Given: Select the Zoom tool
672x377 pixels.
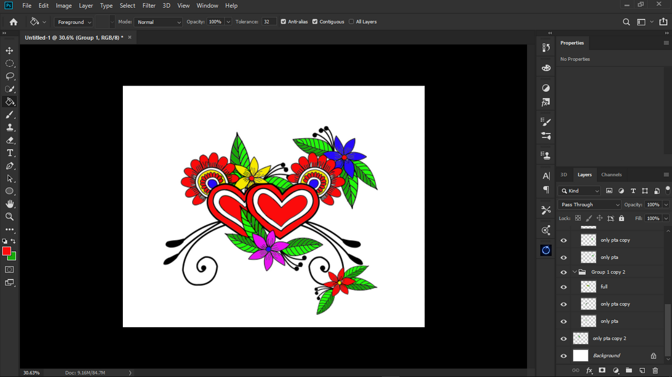Looking at the screenshot, I should click(x=9, y=217).
